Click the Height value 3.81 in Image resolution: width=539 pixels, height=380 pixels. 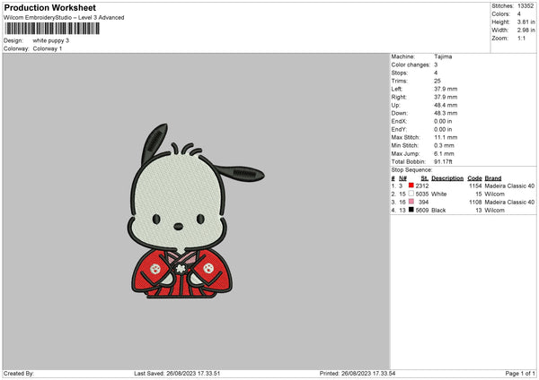point(526,22)
